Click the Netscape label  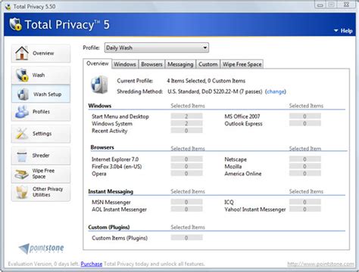pyautogui.click(x=236, y=159)
